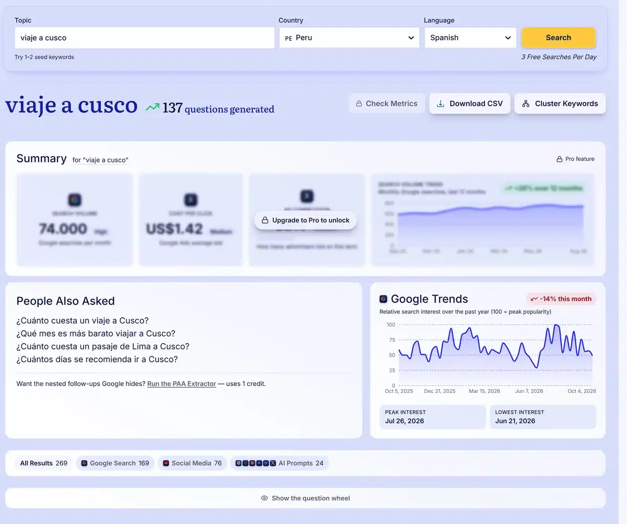
Task: Click the blurred Cost Per Click card icon
Action: tap(190, 200)
